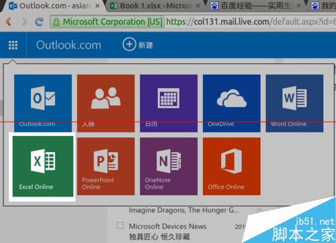Image resolution: width=336 pixels, height=243 pixels.
Task: Open the app launcher grid icon
Action: (13, 45)
